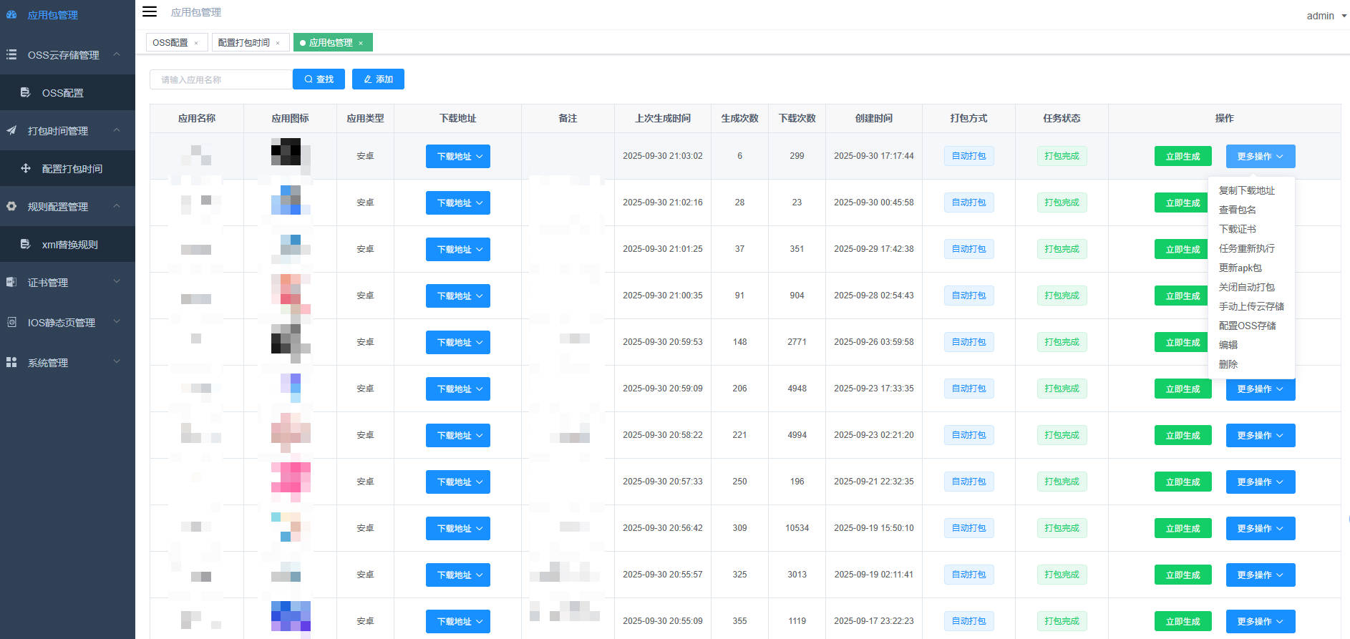Select 删除 from the more actions menu

pyautogui.click(x=1228, y=364)
